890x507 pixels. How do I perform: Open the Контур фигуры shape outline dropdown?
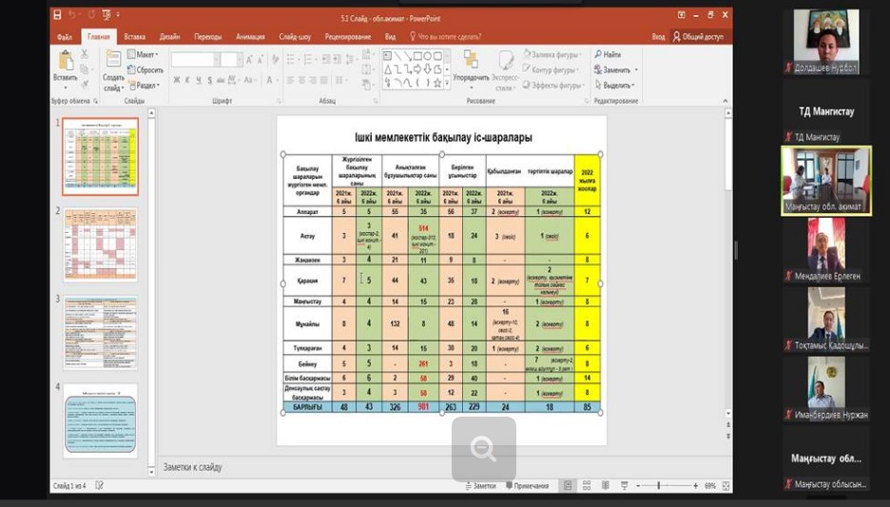point(550,69)
